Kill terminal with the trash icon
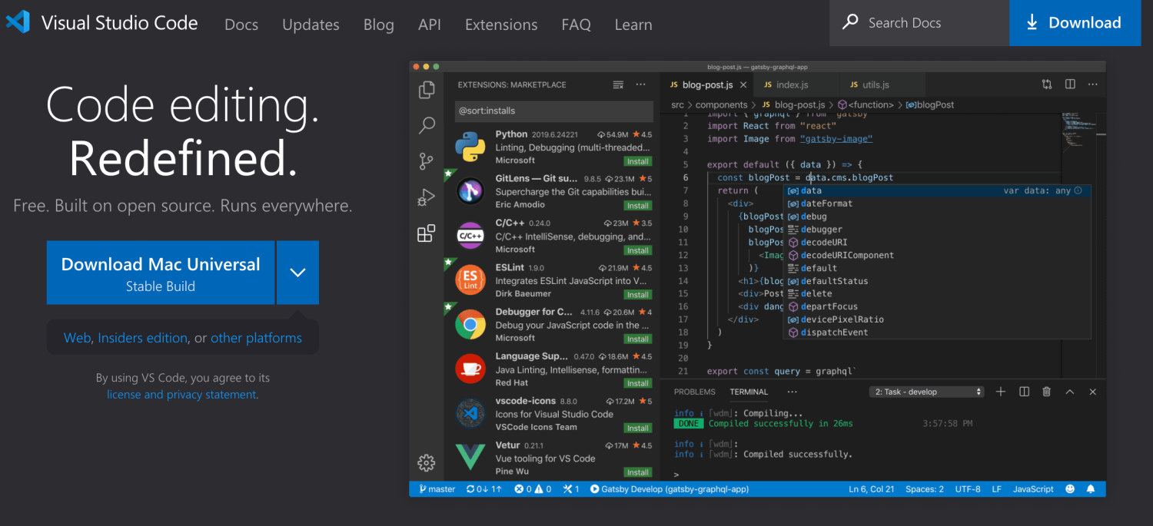1153x526 pixels. click(x=1046, y=392)
